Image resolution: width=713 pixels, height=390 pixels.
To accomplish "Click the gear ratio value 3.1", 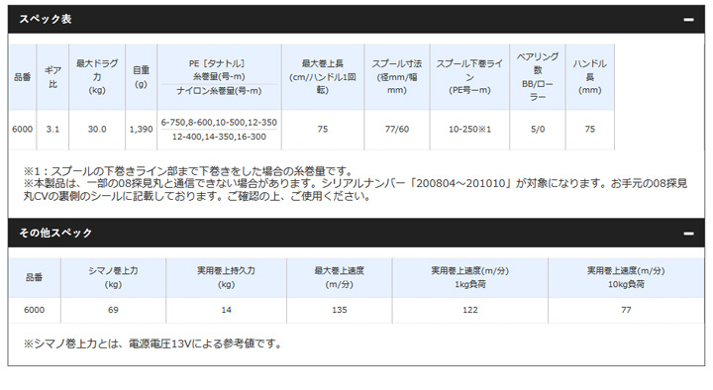I will [52, 130].
